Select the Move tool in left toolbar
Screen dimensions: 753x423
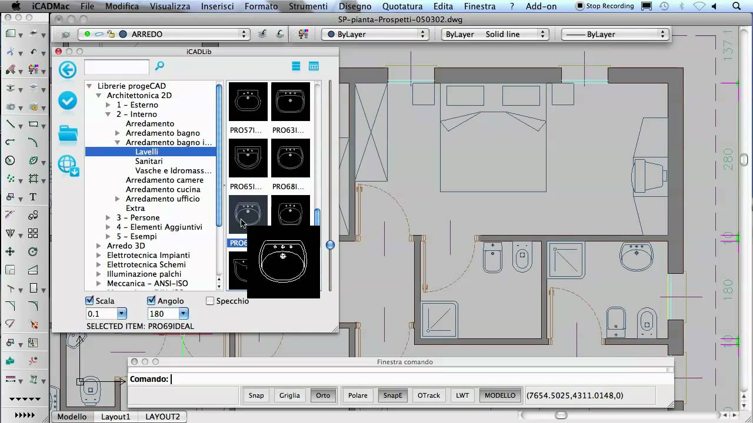[11, 251]
